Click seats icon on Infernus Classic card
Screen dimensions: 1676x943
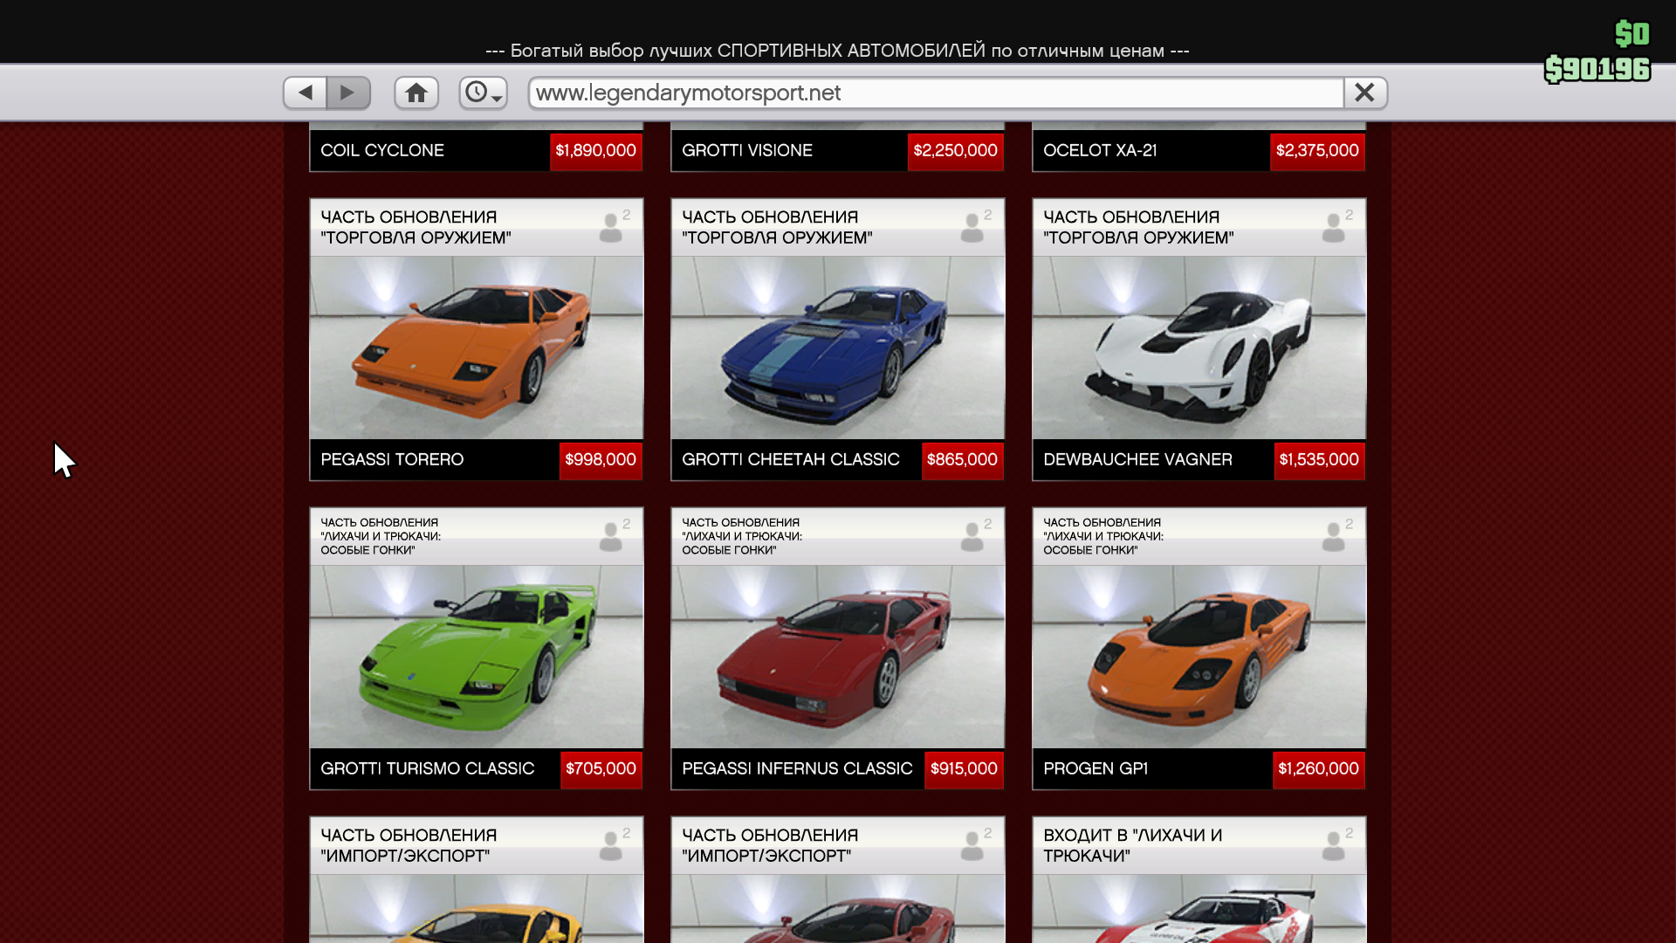tap(974, 536)
